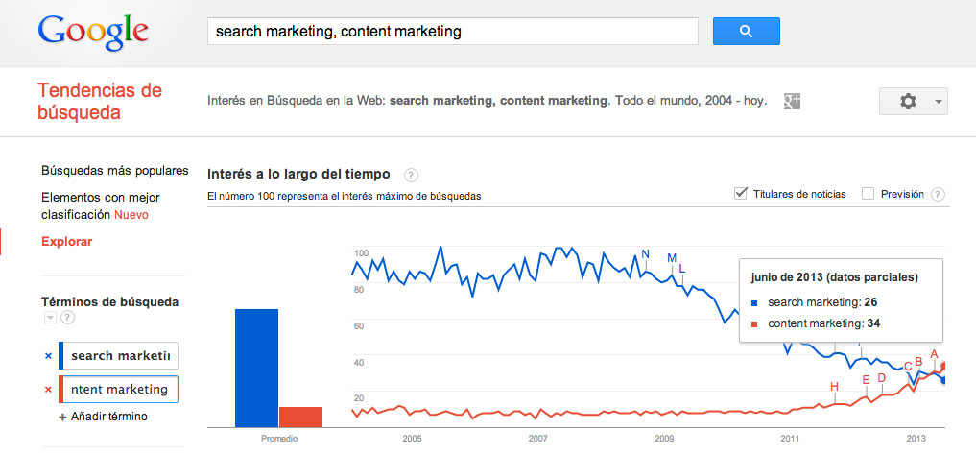
Task: Click Añadir término link
Action: click(107, 417)
